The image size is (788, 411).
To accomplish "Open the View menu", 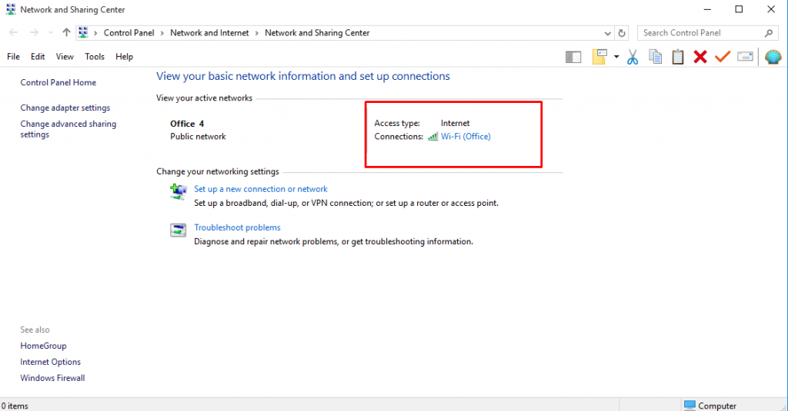I will click(x=65, y=57).
